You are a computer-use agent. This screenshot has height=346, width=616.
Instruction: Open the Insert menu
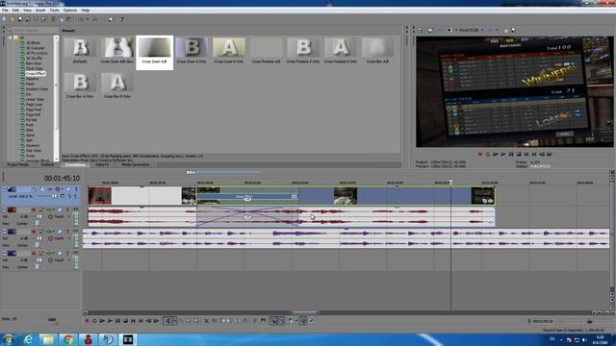(x=40, y=11)
